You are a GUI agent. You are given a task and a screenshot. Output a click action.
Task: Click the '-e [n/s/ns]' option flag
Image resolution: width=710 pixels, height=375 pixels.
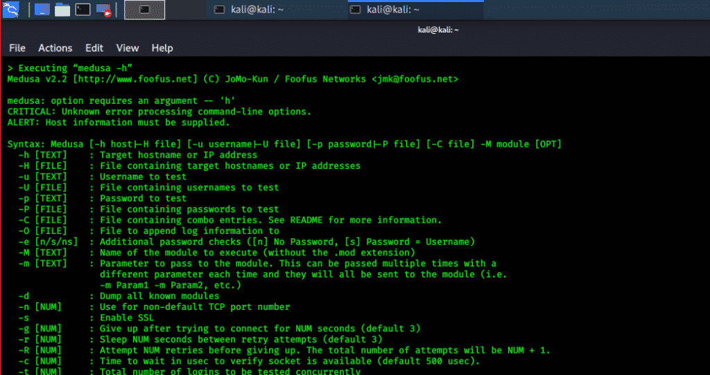point(48,241)
